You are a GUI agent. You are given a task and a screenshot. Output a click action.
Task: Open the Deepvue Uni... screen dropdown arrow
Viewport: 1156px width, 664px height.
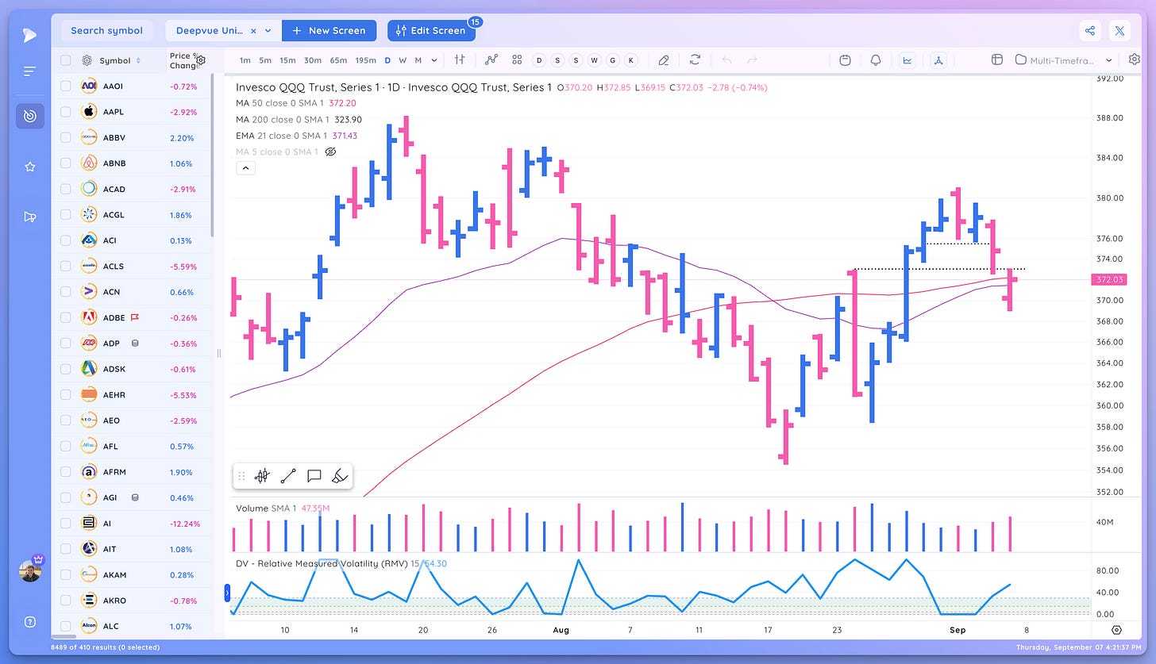(x=268, y=31)
